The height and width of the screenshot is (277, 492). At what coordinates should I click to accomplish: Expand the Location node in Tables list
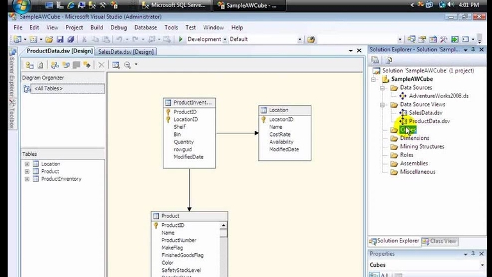[x=27, y=164]
